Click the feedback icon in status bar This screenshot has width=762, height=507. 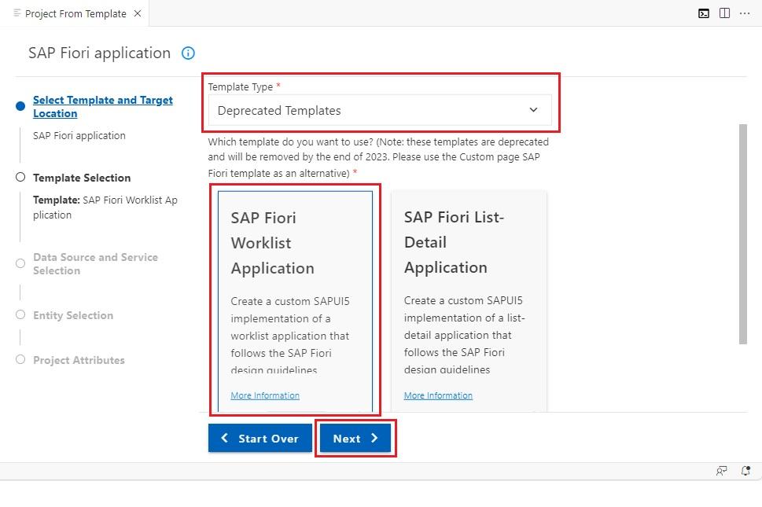(722, 471)
